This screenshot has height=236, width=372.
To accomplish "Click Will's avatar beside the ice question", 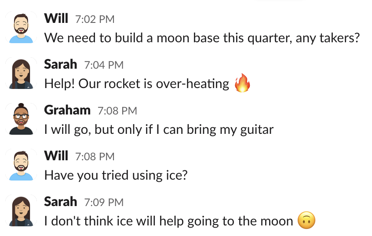I will tap(21, 165).
